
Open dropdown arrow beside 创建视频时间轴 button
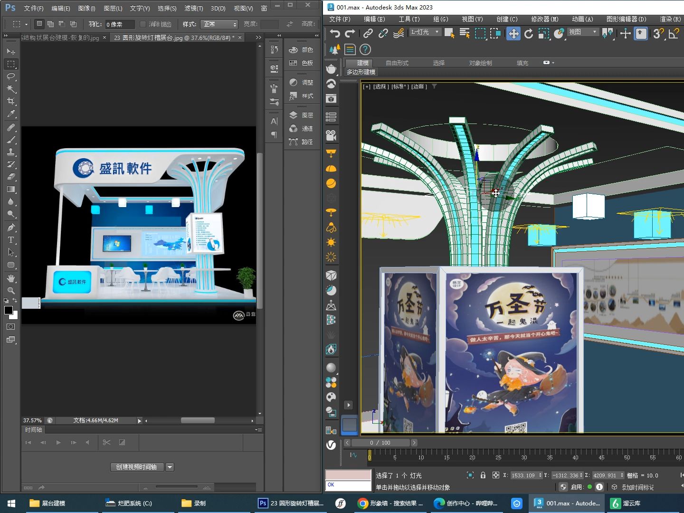click(x=170, y=467)
